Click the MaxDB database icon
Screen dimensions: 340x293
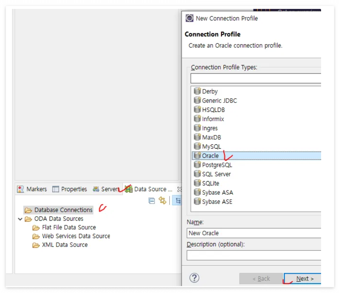pos(197,137)
